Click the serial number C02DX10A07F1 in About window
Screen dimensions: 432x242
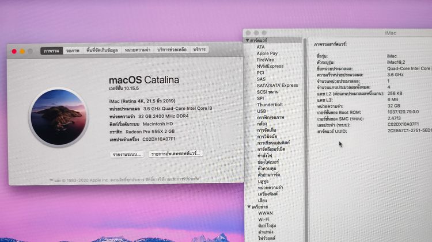click(159, 139)
